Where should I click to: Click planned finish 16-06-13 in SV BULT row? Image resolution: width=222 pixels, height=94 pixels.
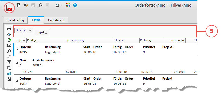click(146, 72)
